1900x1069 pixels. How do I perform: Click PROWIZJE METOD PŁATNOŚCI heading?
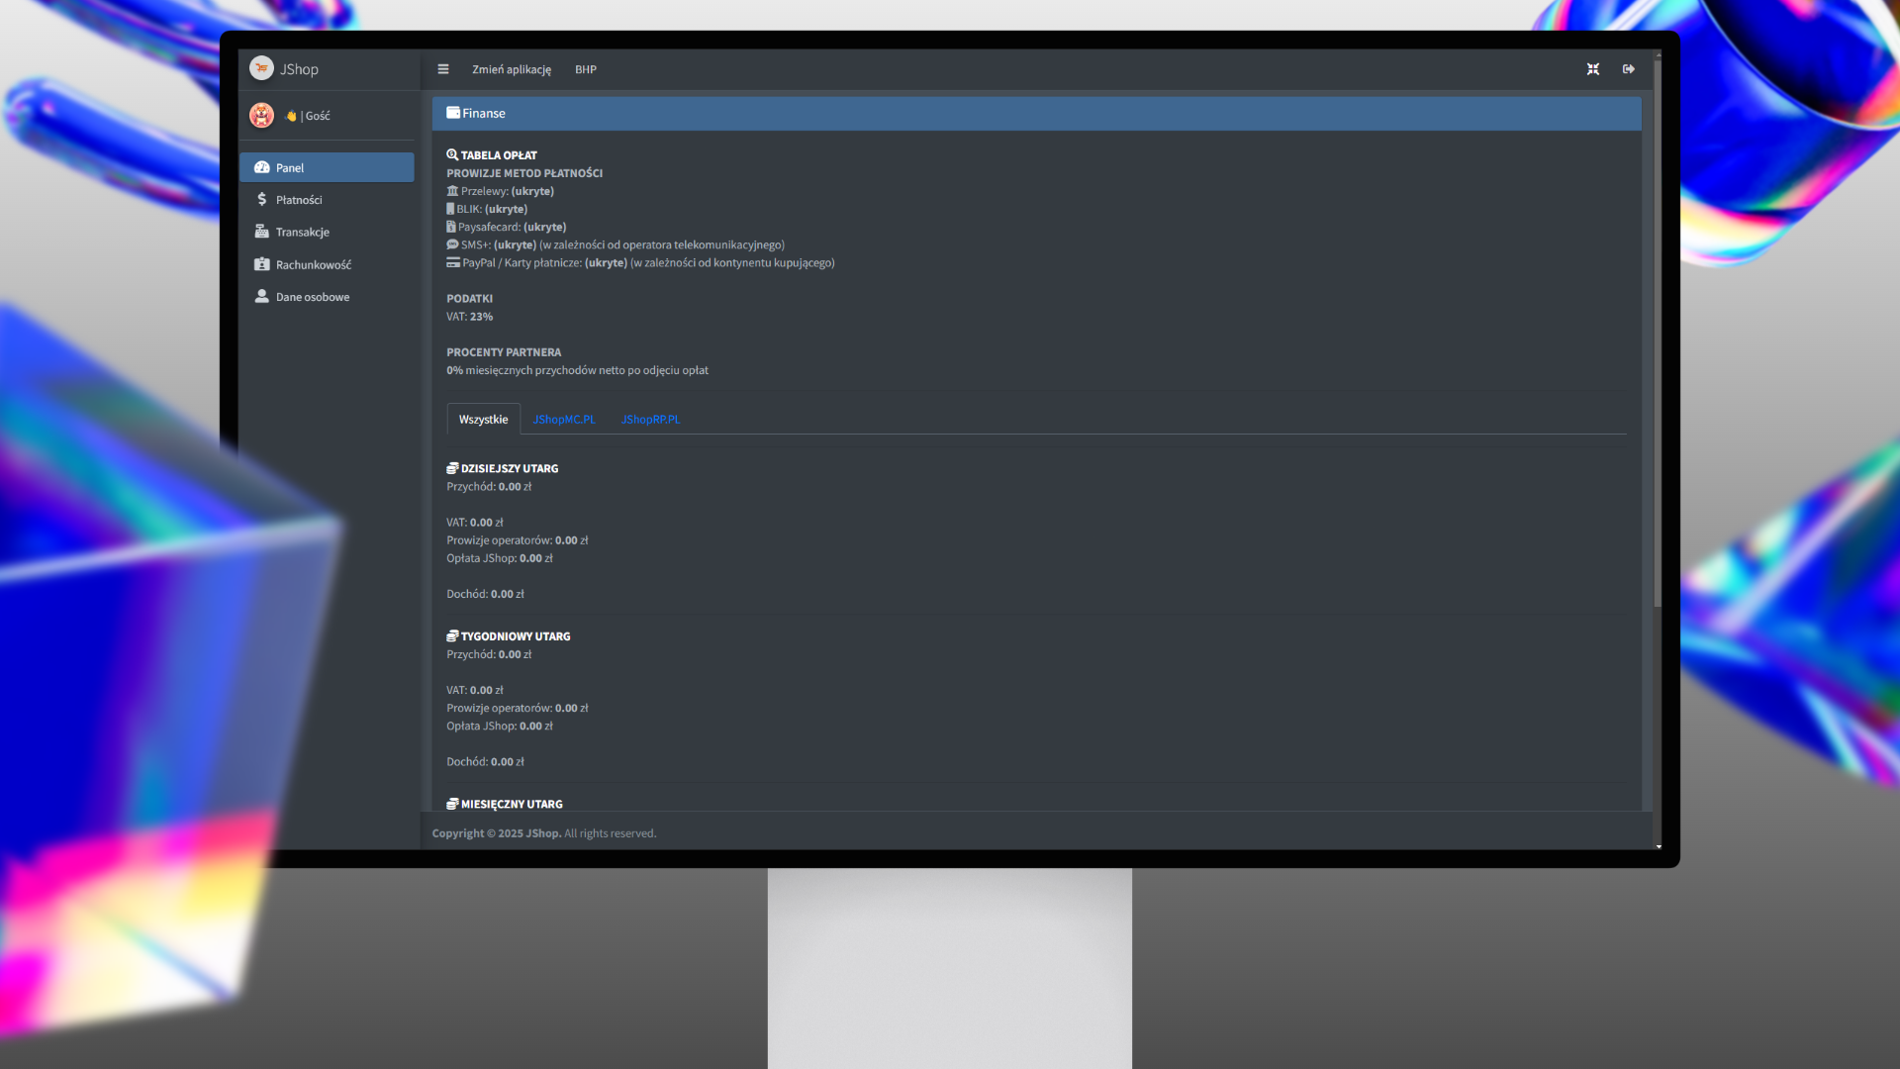coord(524,173)
